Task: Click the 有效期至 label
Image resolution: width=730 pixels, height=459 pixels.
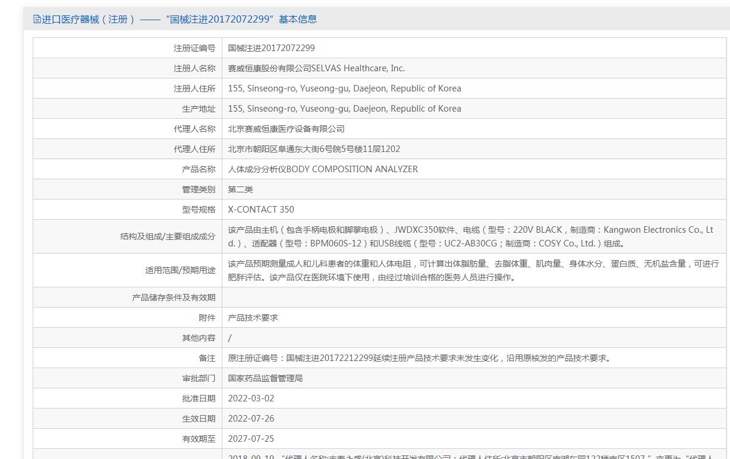Action: pyautogui.click(x=199, y=439)
